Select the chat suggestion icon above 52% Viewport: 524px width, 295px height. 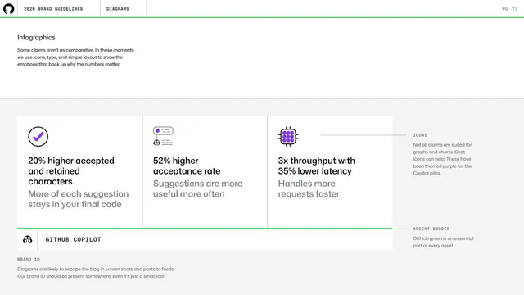[x=163, y=136]
